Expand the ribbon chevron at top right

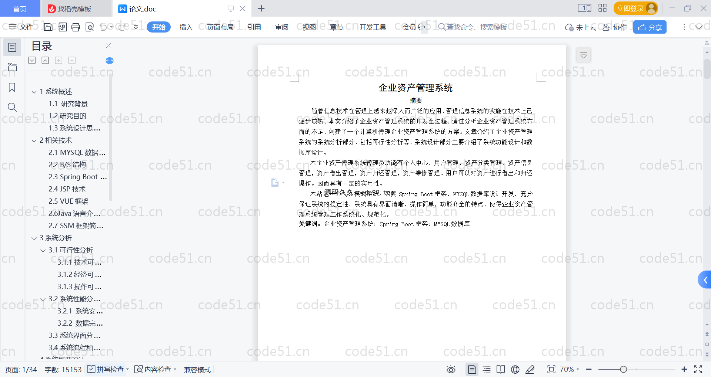point(698,27)
